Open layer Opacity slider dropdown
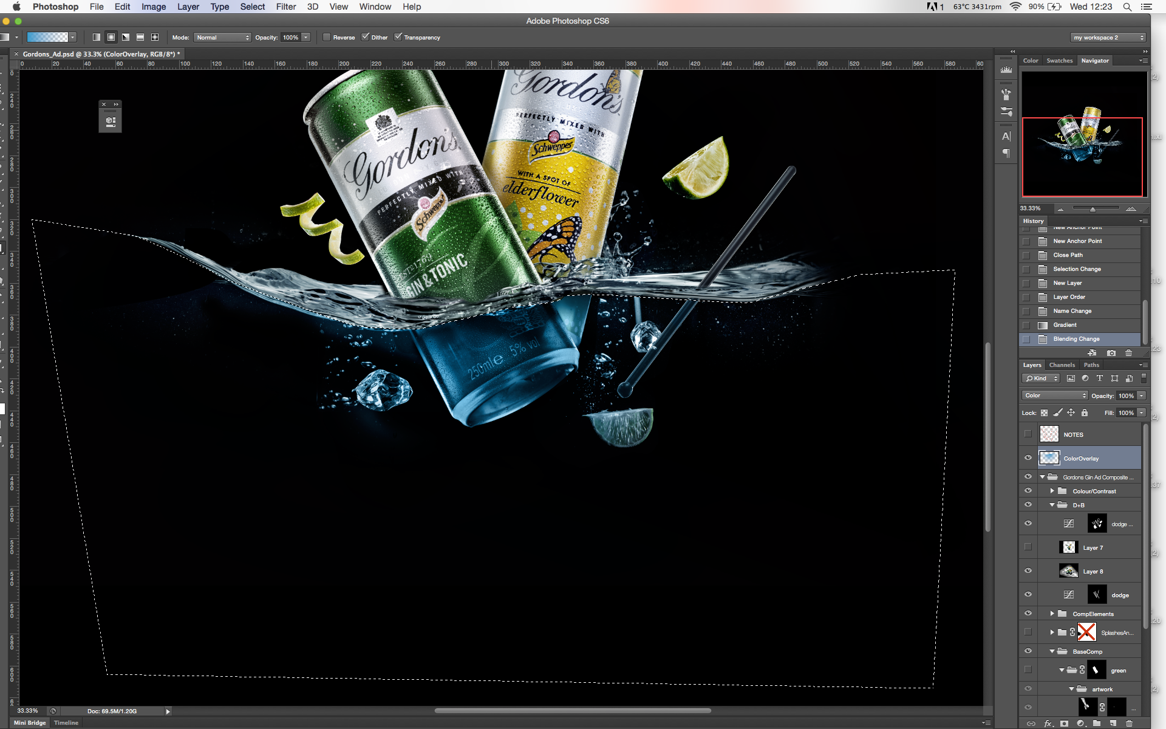Viewport: 1166px width, 729px height. tap(1142, 395)
